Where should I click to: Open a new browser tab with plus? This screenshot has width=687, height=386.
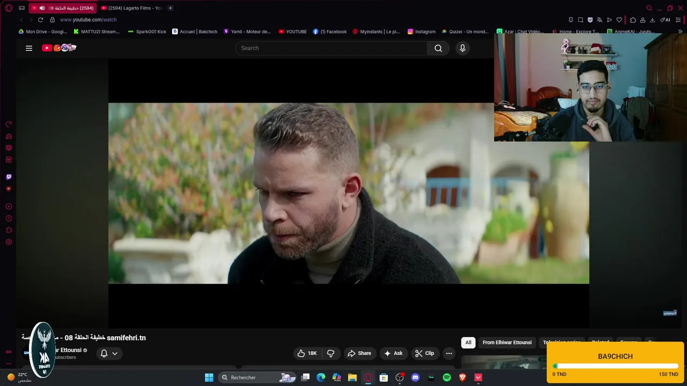click(x=170, y=8)
